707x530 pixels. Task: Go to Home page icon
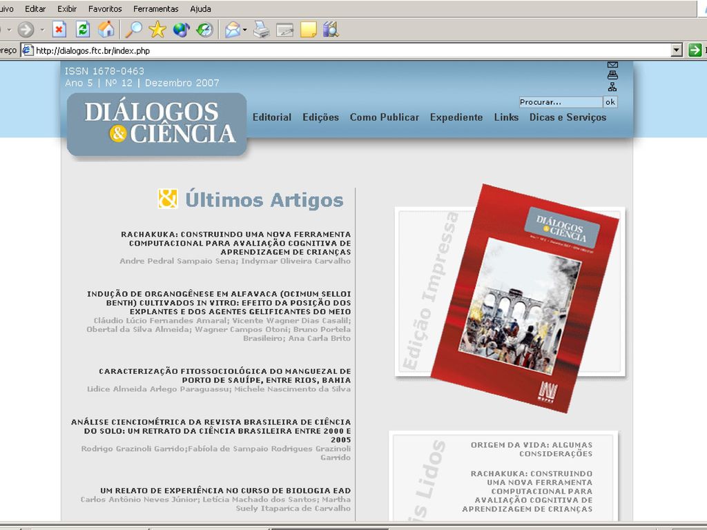click(x=106, y=30)
